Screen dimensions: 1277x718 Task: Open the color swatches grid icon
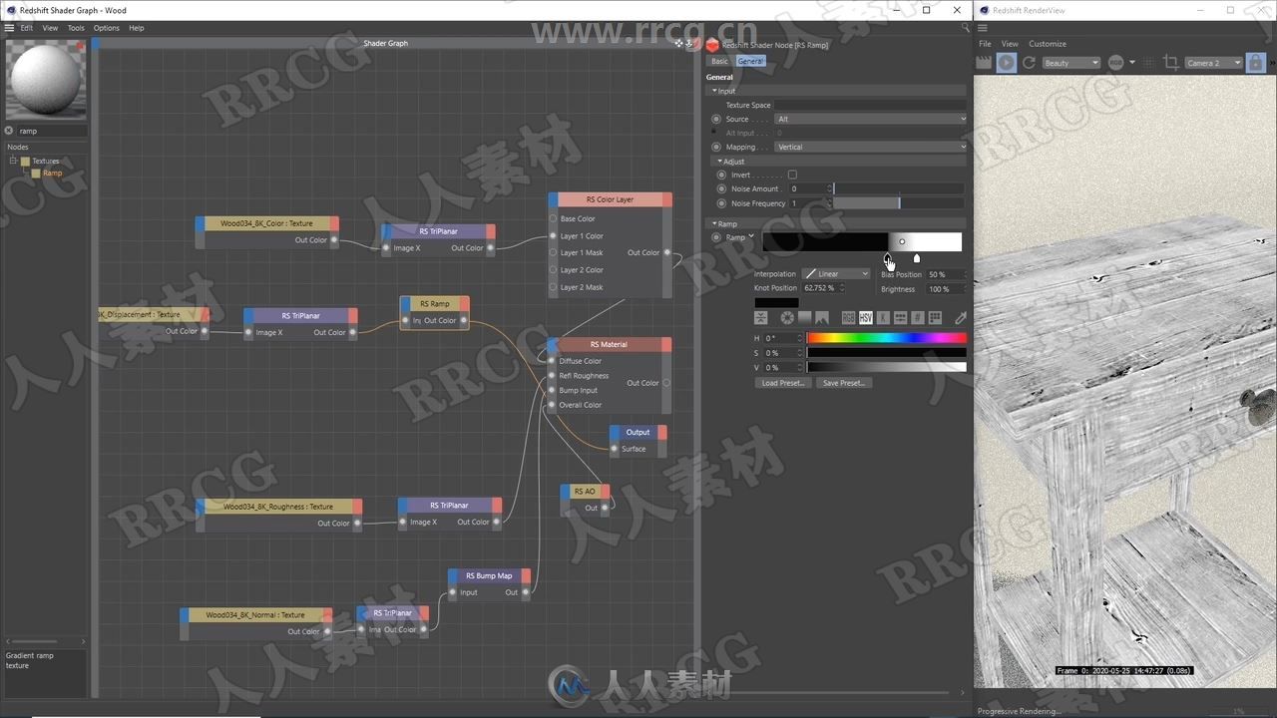pos(935,318)
